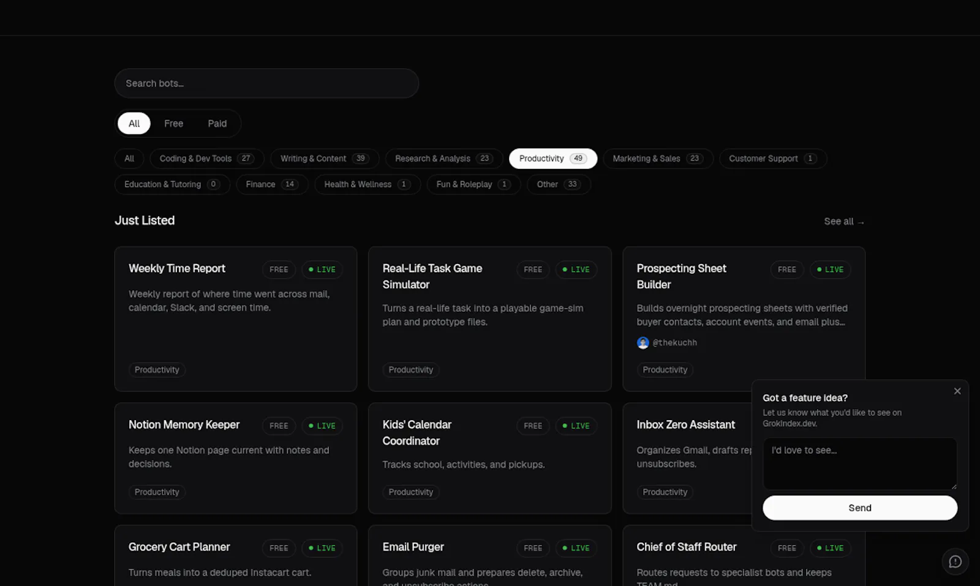Click "Turns meals into a deduped Instacart cart."
The height and width of the screenshot is (586, 980).
(x=220, y=573)
